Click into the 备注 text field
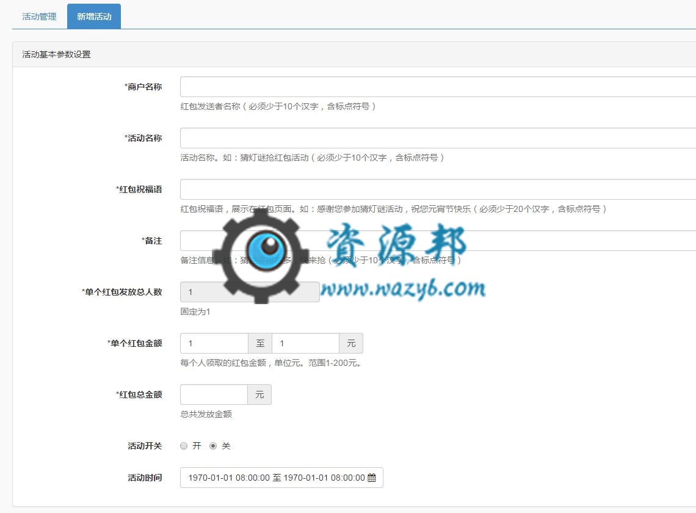The width and height of the screenshot is (696, 513). pos(438,241)
